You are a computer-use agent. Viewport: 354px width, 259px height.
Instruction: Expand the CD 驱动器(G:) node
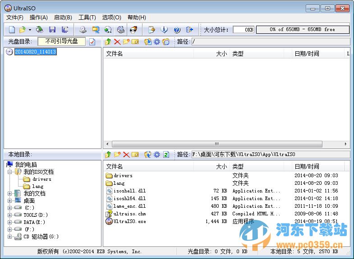click(10, 237)
